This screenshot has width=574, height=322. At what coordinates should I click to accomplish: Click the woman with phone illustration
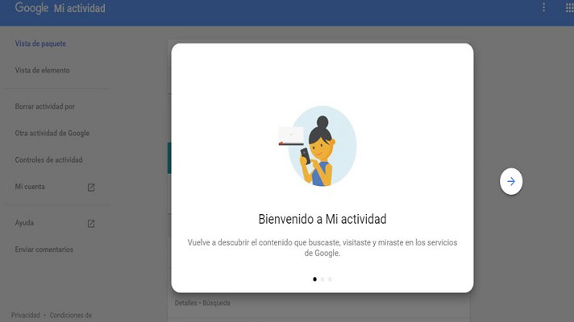(x=318, y=147)
